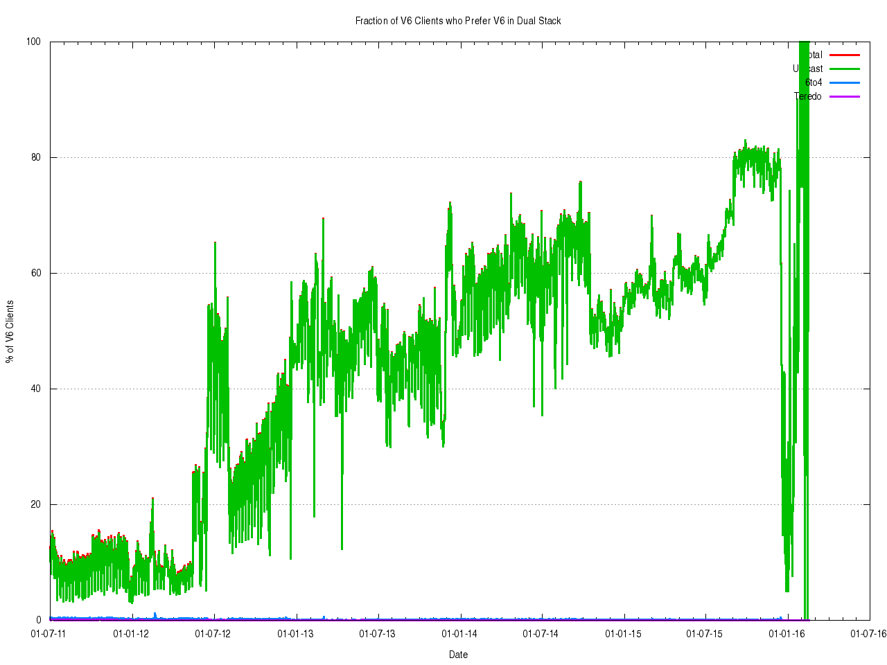
Task: Select the 01-07-16 date tick label
Action: (868, 633)
